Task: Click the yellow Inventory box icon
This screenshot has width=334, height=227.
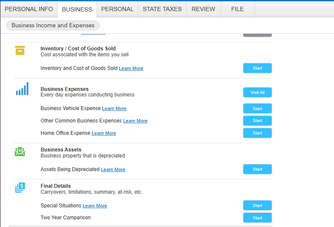Action: [20, 50]
